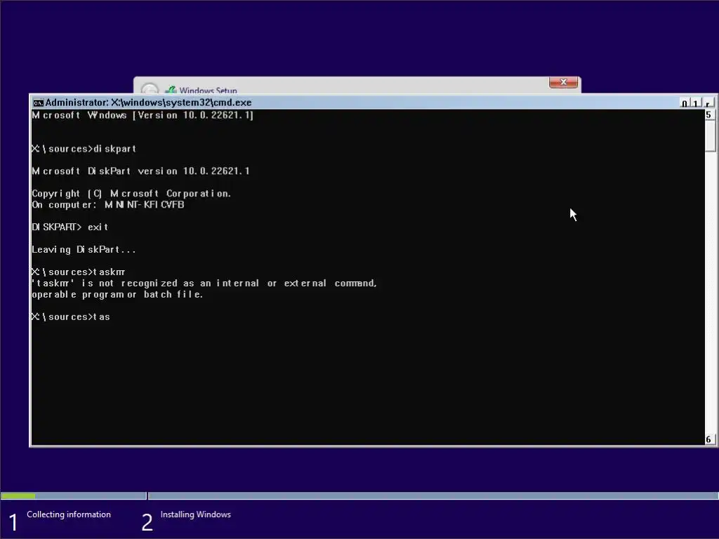This screenshot has height=539, width=719.
Task: Click the scroll-down arrow of cmd scrollbar
Action: pyautogui.click(x=709, y=439)
